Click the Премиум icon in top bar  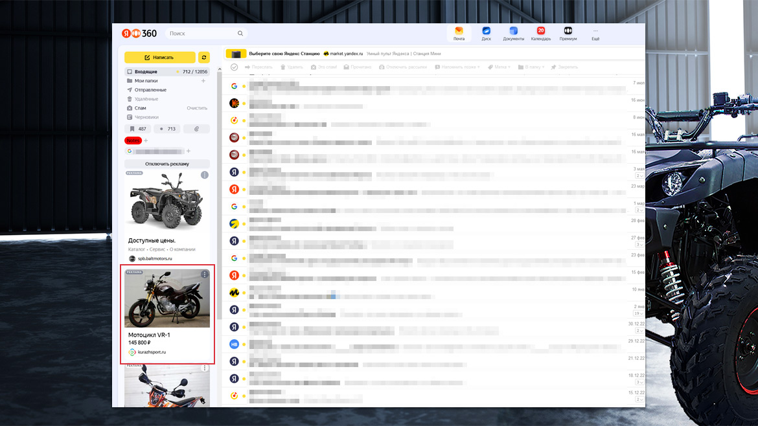tap(568, 33)
